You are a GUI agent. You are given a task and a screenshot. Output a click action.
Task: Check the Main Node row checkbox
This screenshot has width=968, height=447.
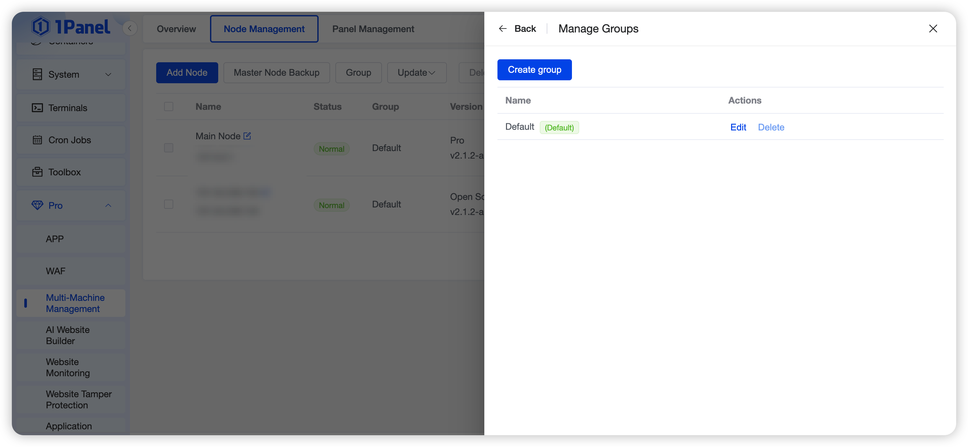(x=169, y=147)
